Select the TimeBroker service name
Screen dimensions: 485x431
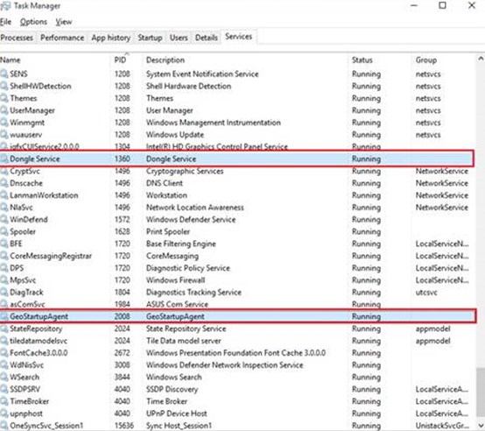30,401
